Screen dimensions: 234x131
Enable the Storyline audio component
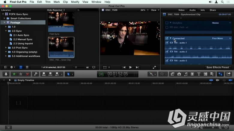tap(167, 23)
